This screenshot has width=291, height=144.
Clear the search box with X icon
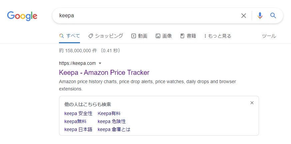point(243,16)
